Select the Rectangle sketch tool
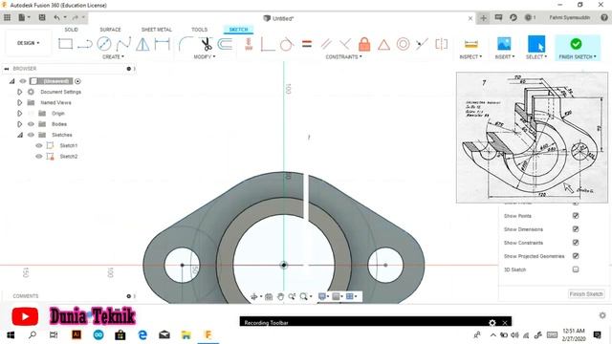 tap(65, 44)
